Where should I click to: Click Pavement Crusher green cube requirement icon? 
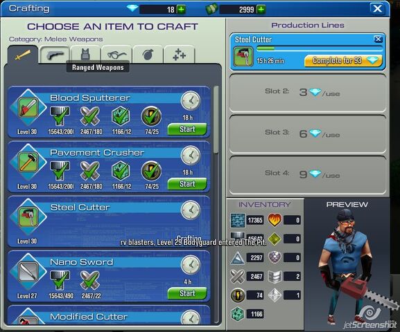[121, 171]
